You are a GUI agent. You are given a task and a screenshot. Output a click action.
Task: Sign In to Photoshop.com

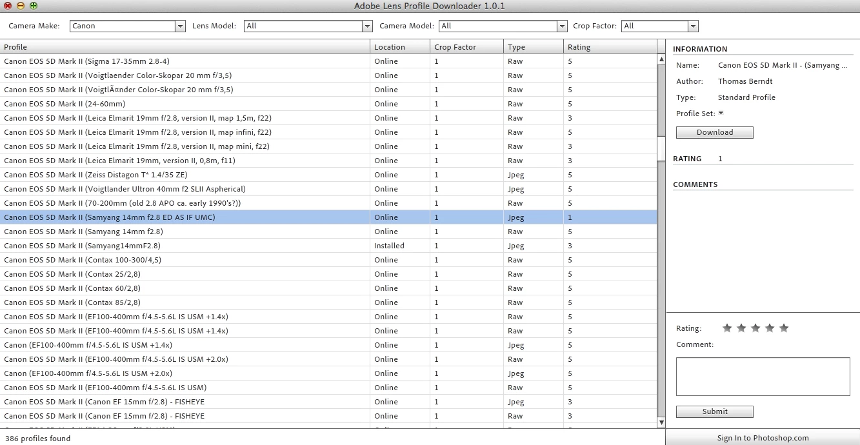tap(763, 438)
